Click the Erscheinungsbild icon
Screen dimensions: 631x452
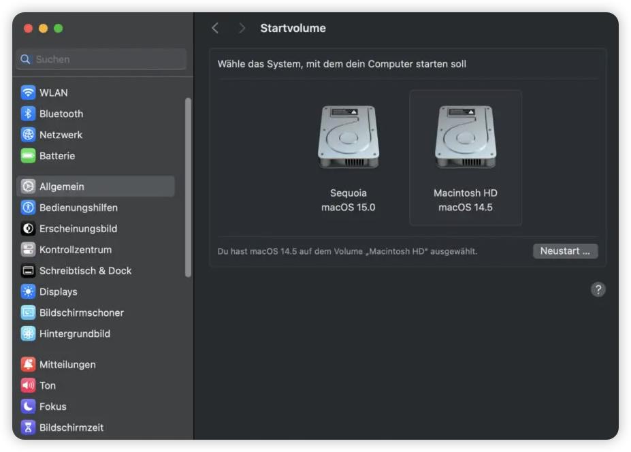[x=28, y=228]
